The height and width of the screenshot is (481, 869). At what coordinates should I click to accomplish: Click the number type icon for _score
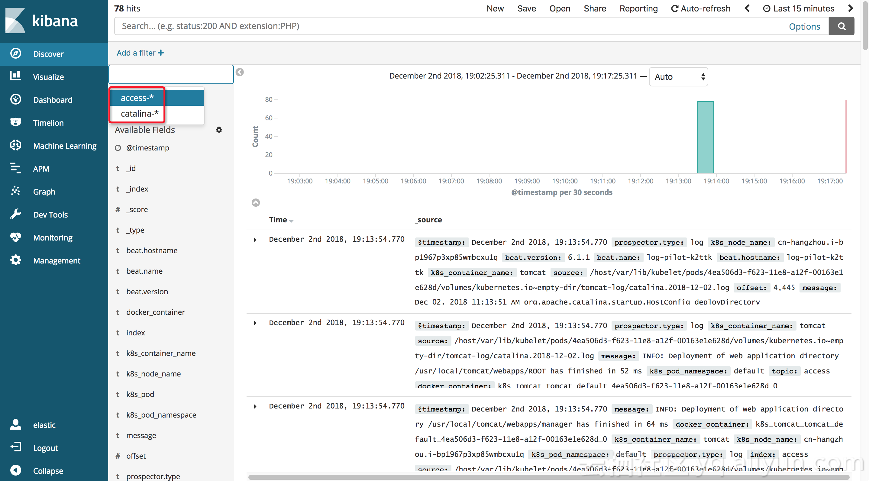click(x=118, y=209)
